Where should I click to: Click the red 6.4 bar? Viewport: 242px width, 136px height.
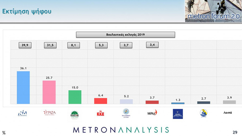coord(100,101)
